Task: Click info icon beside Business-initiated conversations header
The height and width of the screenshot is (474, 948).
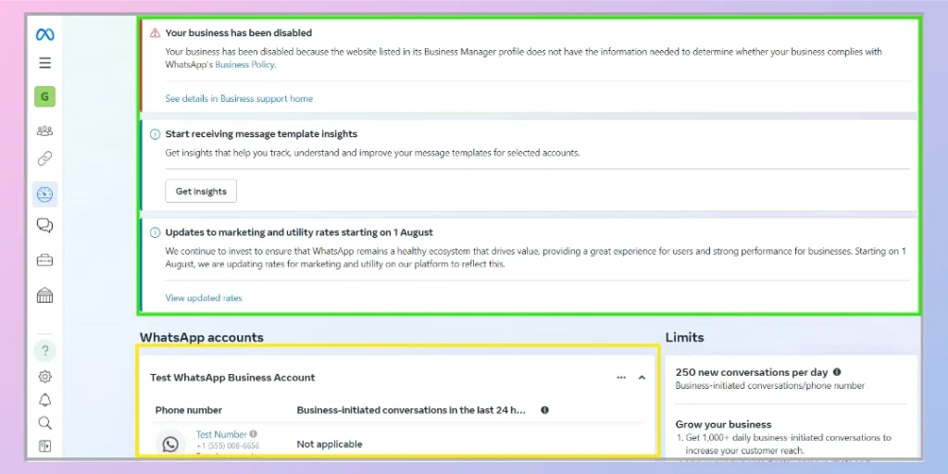Action: [x=544, y=410]
